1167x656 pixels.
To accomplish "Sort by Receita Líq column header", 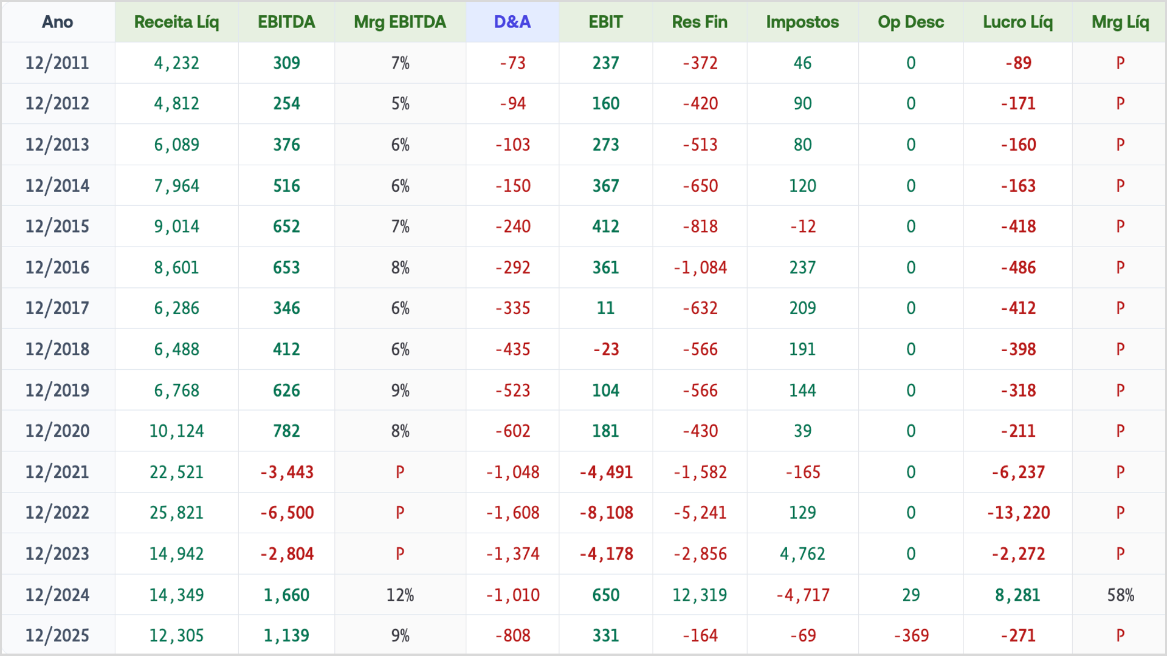I will [x=176, y=22].
